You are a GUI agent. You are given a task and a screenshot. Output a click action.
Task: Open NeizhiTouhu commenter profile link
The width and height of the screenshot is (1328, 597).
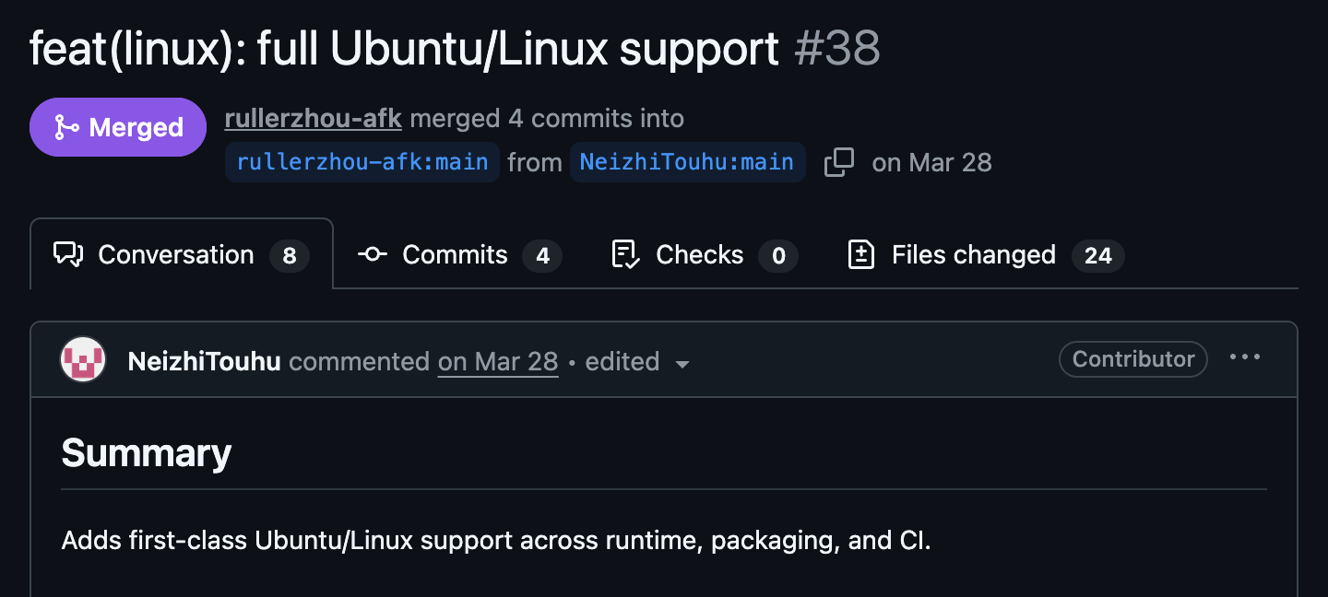click(x=205, y=361)
